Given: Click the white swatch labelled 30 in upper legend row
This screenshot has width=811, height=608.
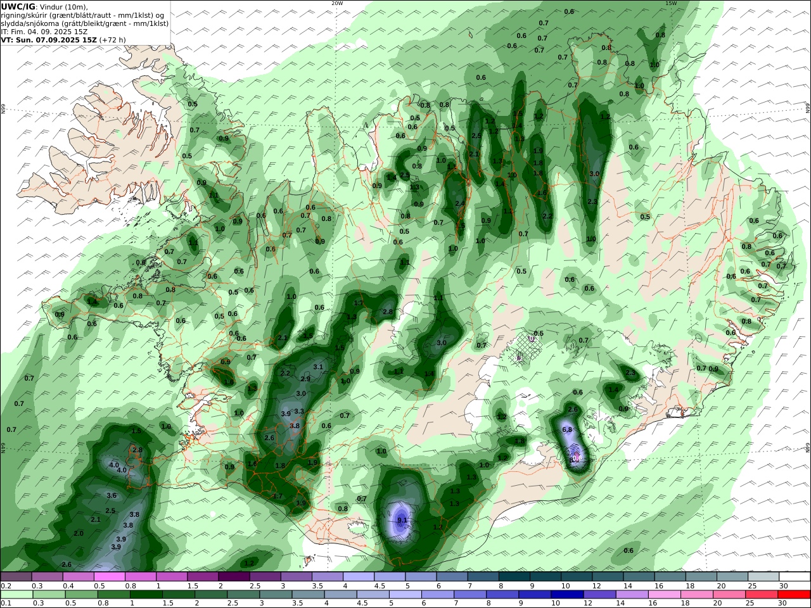Looking at the screenshot, I should (795, 577).
